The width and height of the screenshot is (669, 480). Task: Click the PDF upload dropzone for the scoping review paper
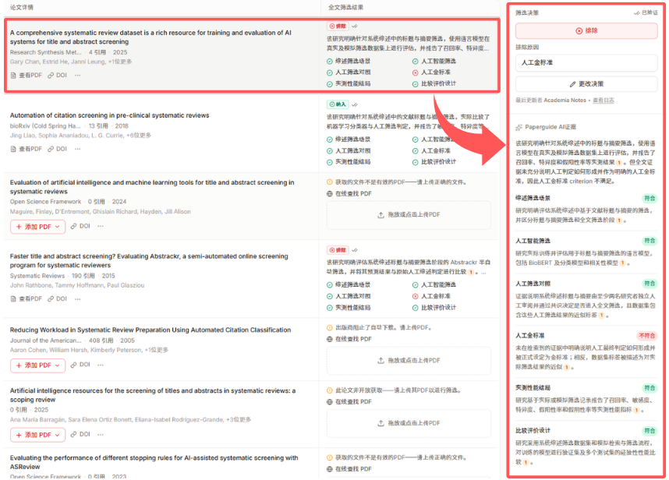click(x=409, y=423)
